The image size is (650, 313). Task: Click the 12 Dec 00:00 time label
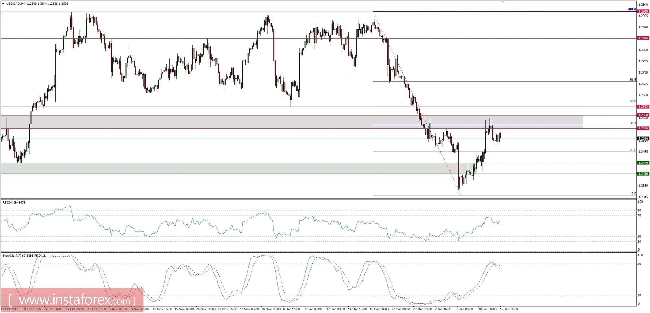point(335,309)
